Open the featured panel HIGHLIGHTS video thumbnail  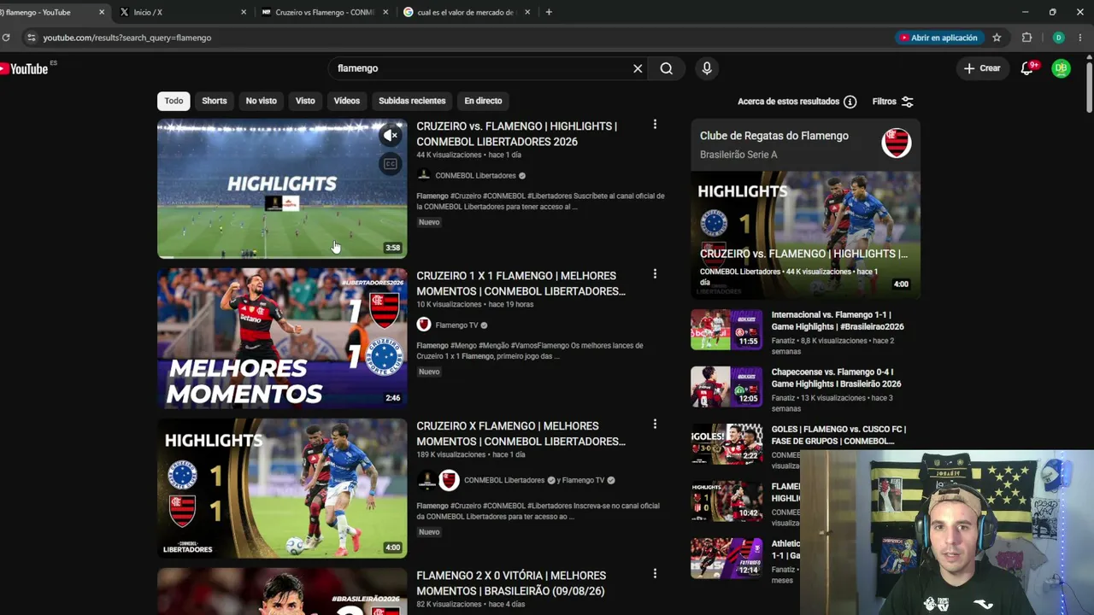[x=805, y=234]
